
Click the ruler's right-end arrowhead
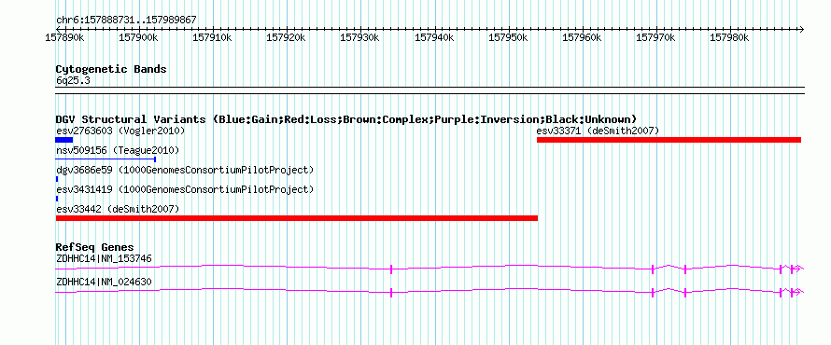[x=801, y=29]
